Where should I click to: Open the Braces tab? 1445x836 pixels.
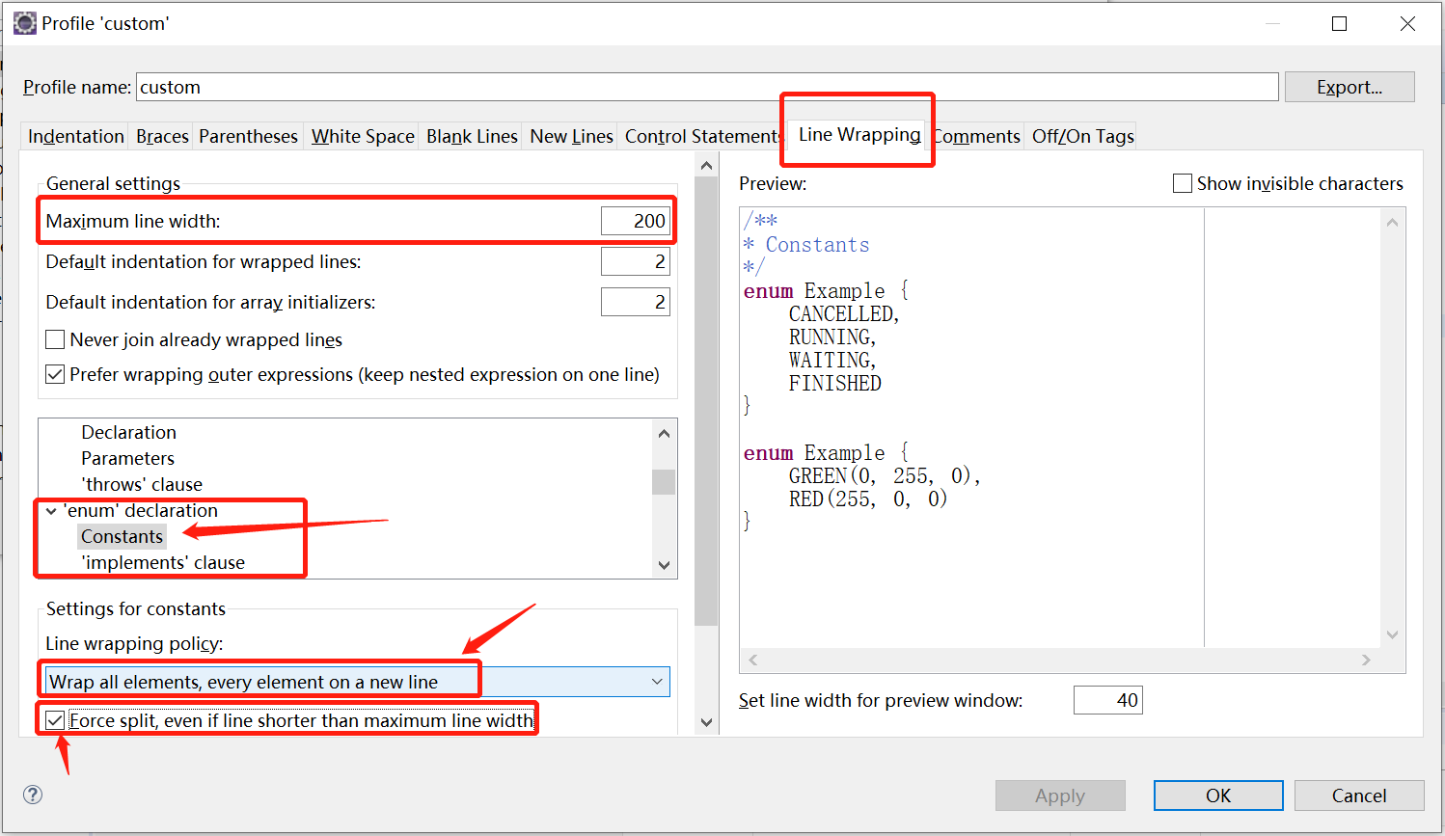click(x=161, y=136)
